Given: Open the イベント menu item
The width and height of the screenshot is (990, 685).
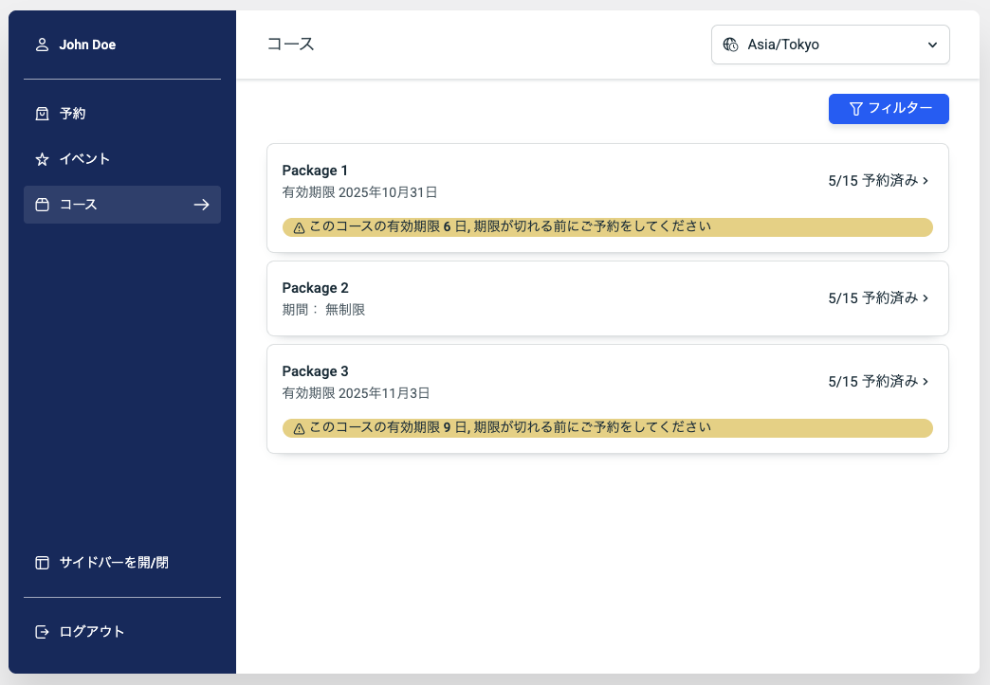Looking at the screenshot, I should pos(85,159).
